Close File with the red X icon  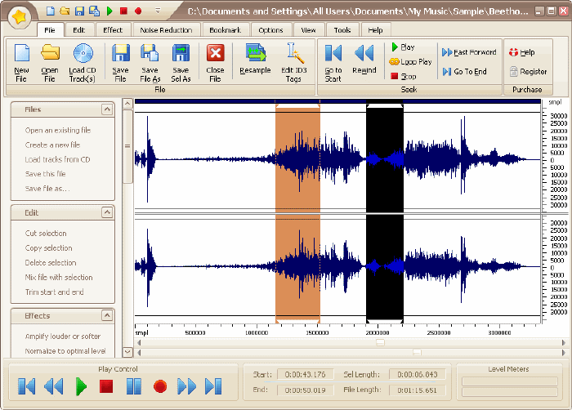215,53
